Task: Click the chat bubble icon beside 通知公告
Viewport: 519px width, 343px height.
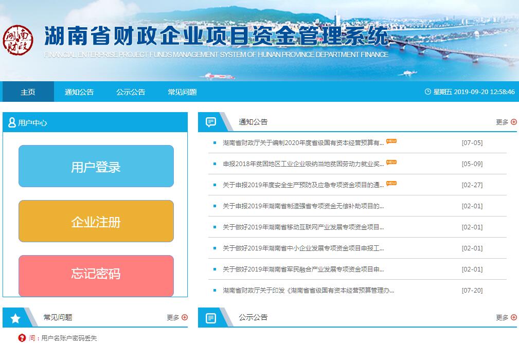Action: (211, 122)
